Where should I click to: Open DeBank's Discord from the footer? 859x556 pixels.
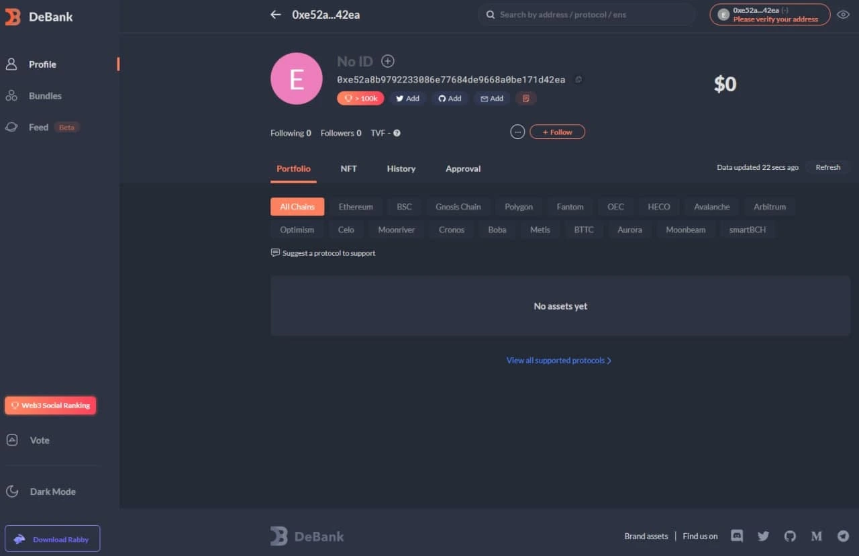[736, 536]
